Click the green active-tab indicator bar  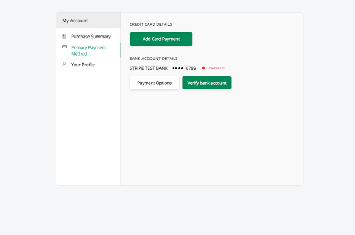(x=120, y=50)
